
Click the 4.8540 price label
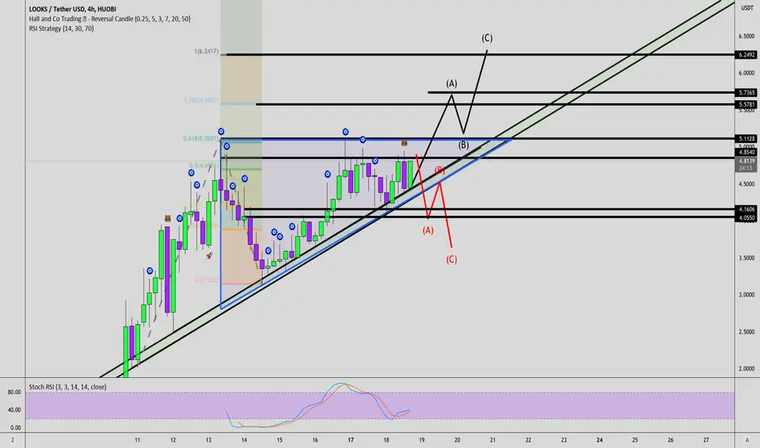click(746, 152)
